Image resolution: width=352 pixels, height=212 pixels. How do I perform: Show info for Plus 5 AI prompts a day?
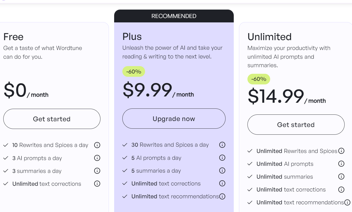click(222, 158)
